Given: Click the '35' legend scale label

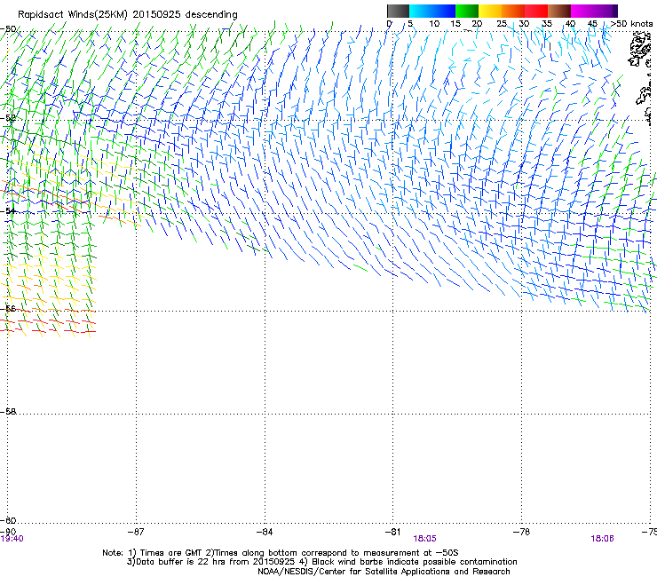Looking at the screenshot, I should point(547,24).
